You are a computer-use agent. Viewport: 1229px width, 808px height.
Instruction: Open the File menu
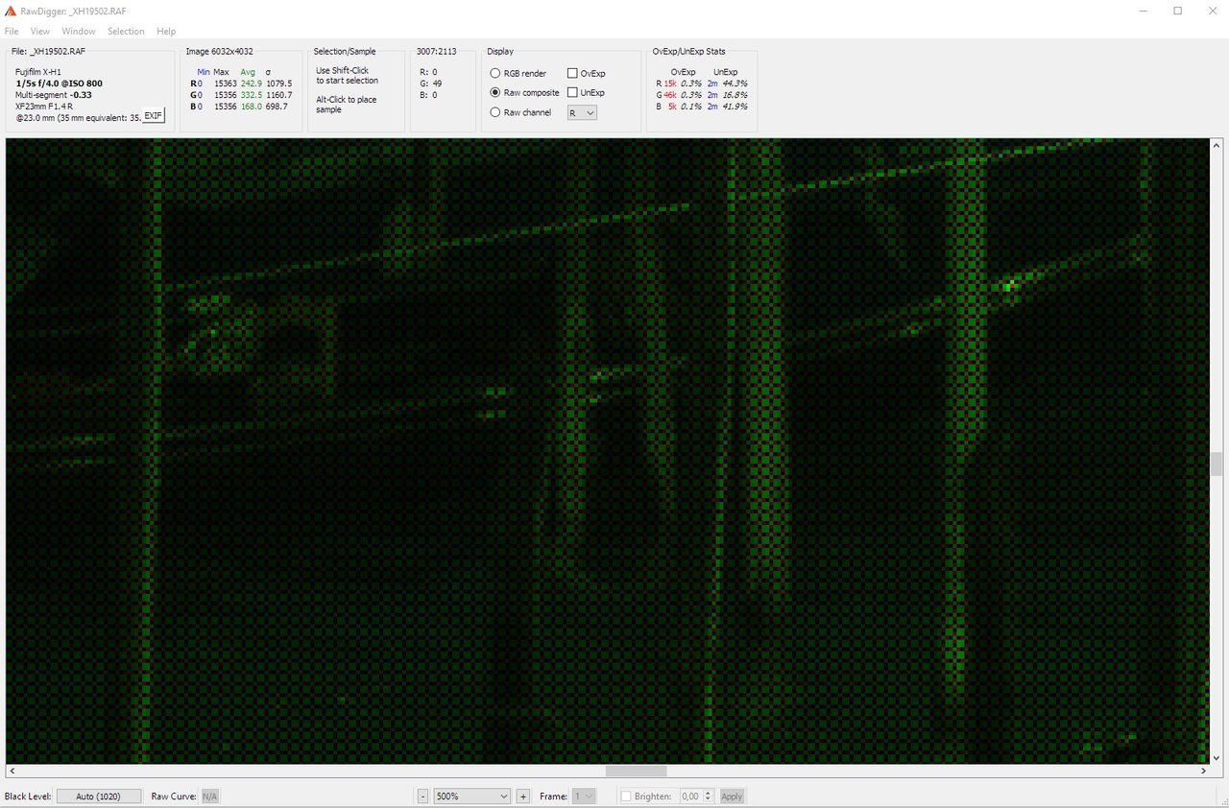click(12, 32)
